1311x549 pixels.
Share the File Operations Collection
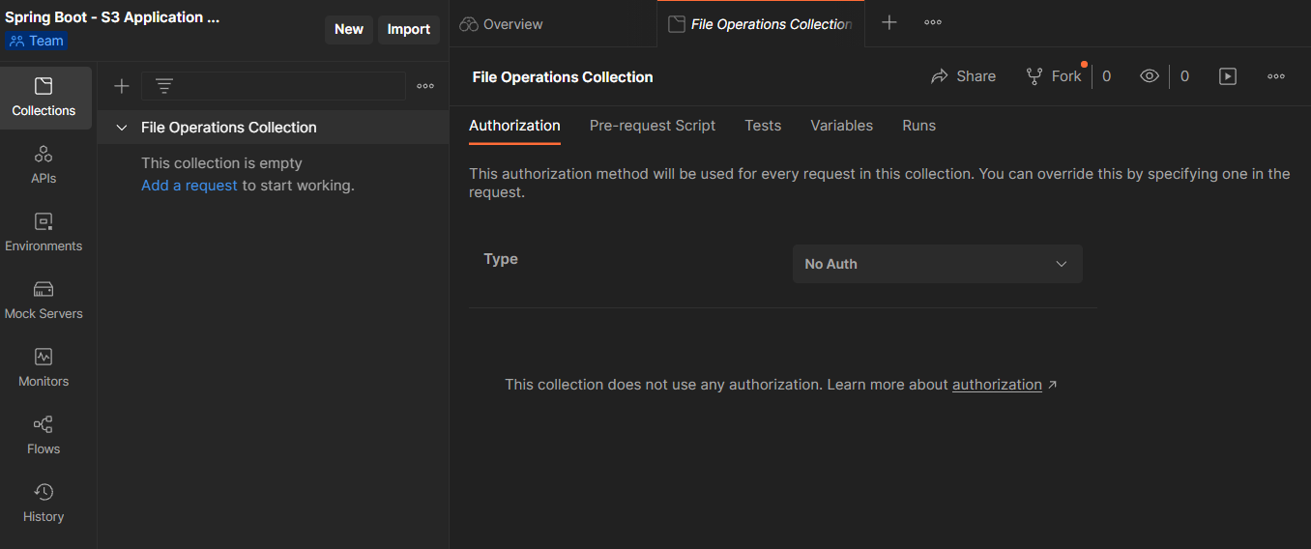963,76
